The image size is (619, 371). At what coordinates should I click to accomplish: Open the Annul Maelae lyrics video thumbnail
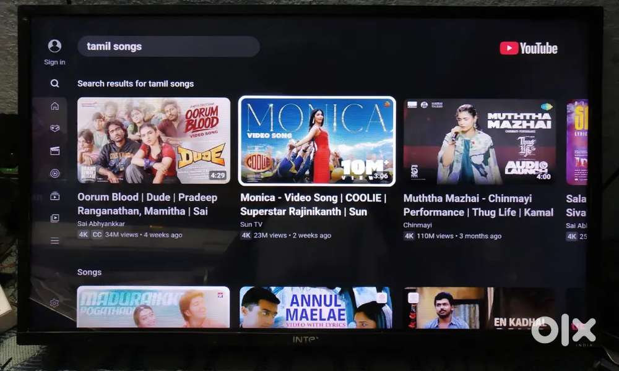point(316,307)
